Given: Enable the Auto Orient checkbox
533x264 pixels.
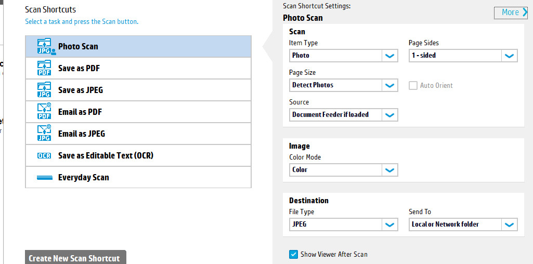Looking at the screenshot, I should [x=413, y=85].
